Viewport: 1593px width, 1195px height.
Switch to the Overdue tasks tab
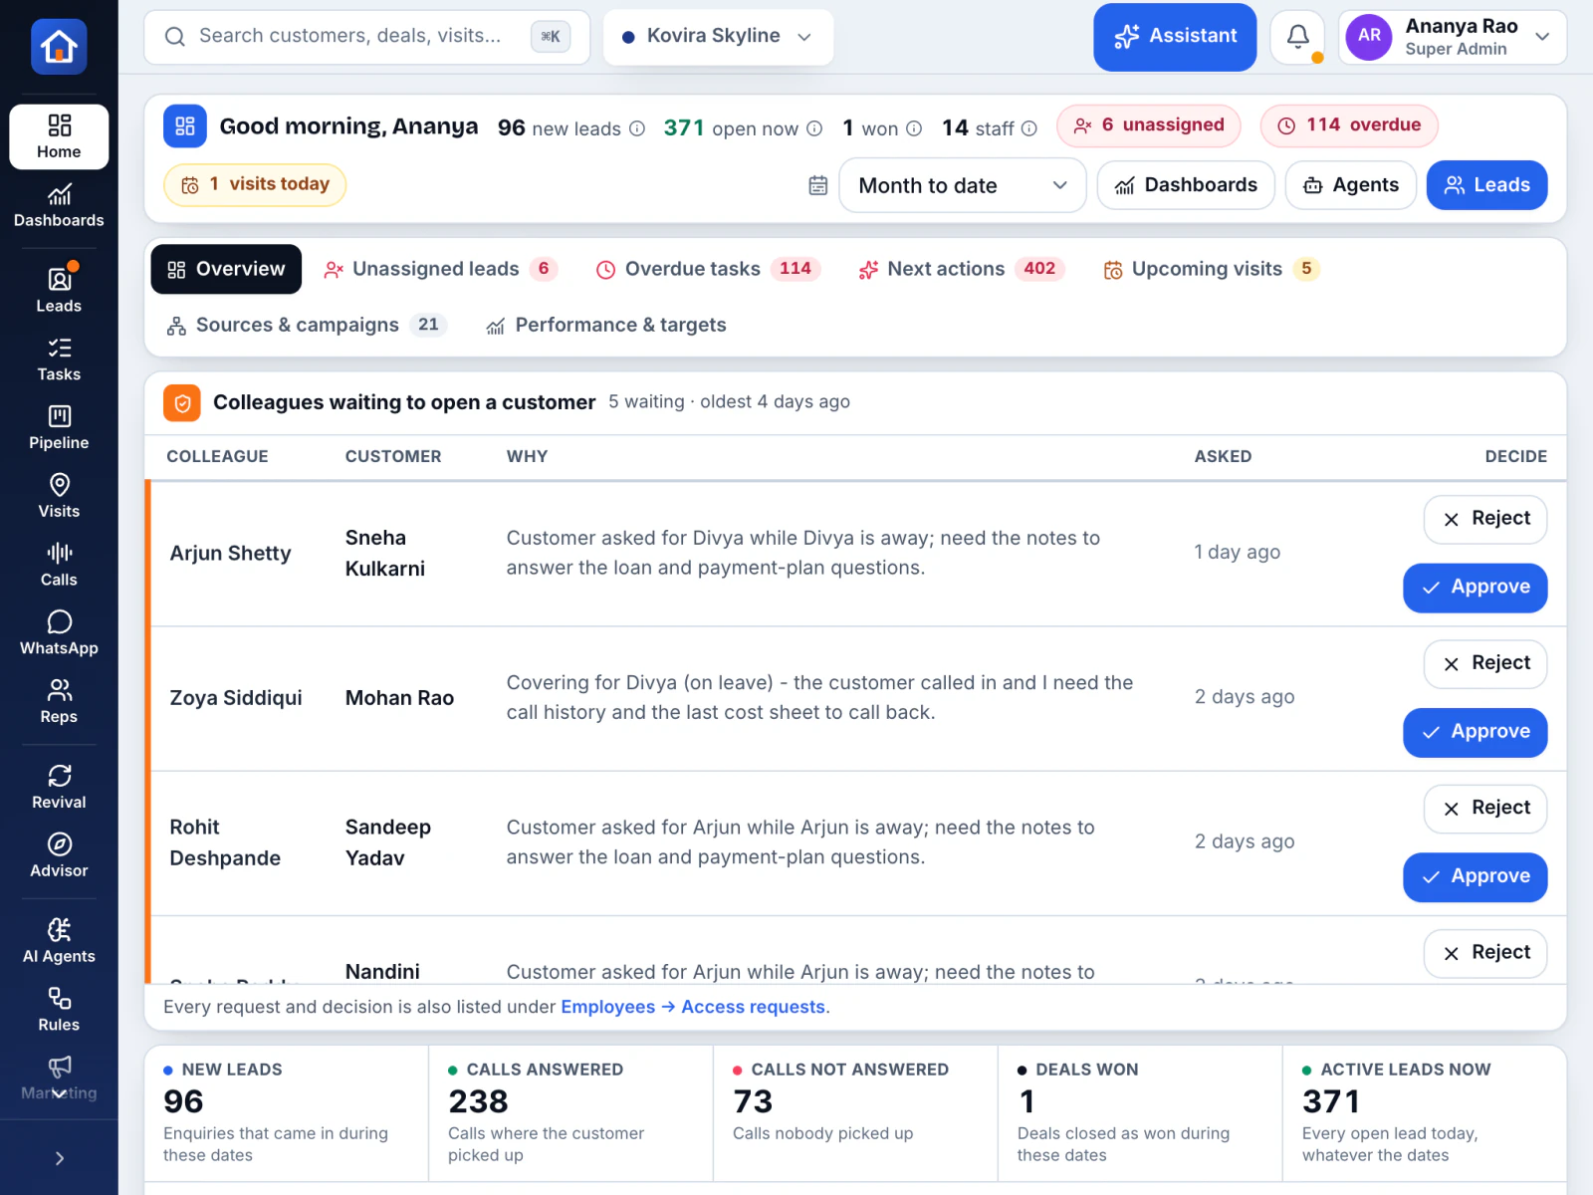point(708,269)
